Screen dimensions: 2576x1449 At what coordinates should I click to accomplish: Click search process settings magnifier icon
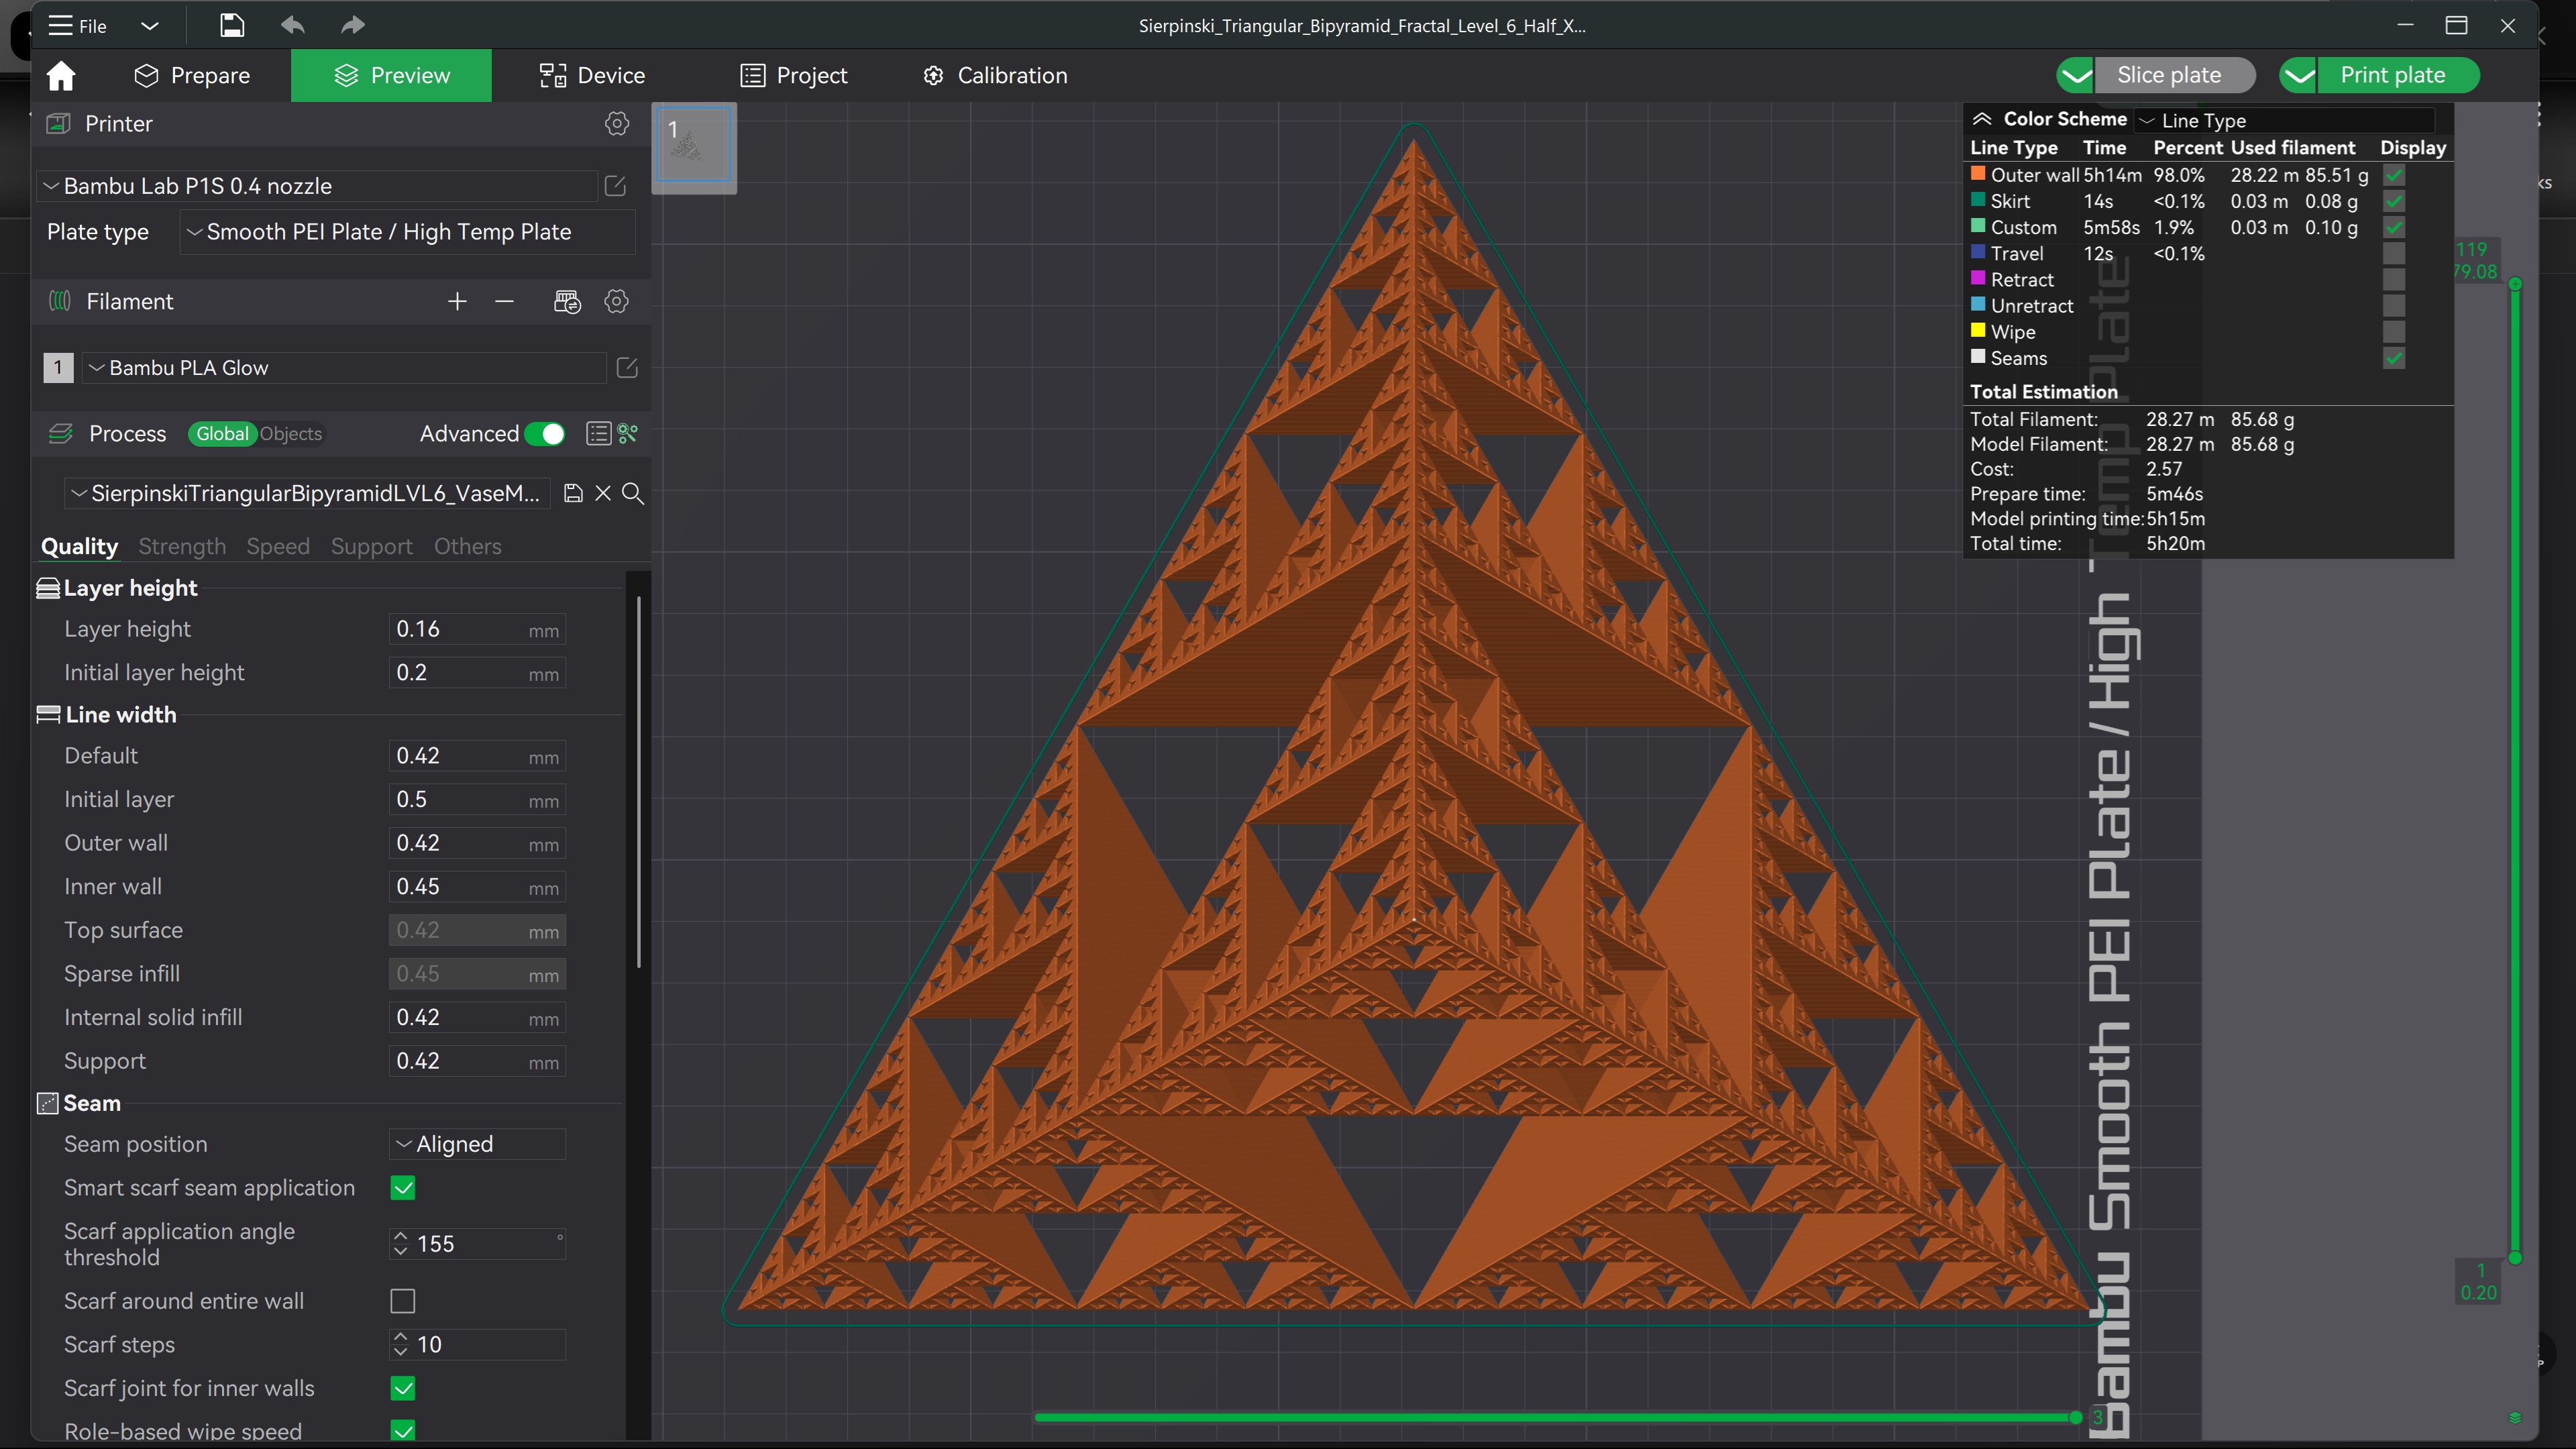tap(633, 493)
